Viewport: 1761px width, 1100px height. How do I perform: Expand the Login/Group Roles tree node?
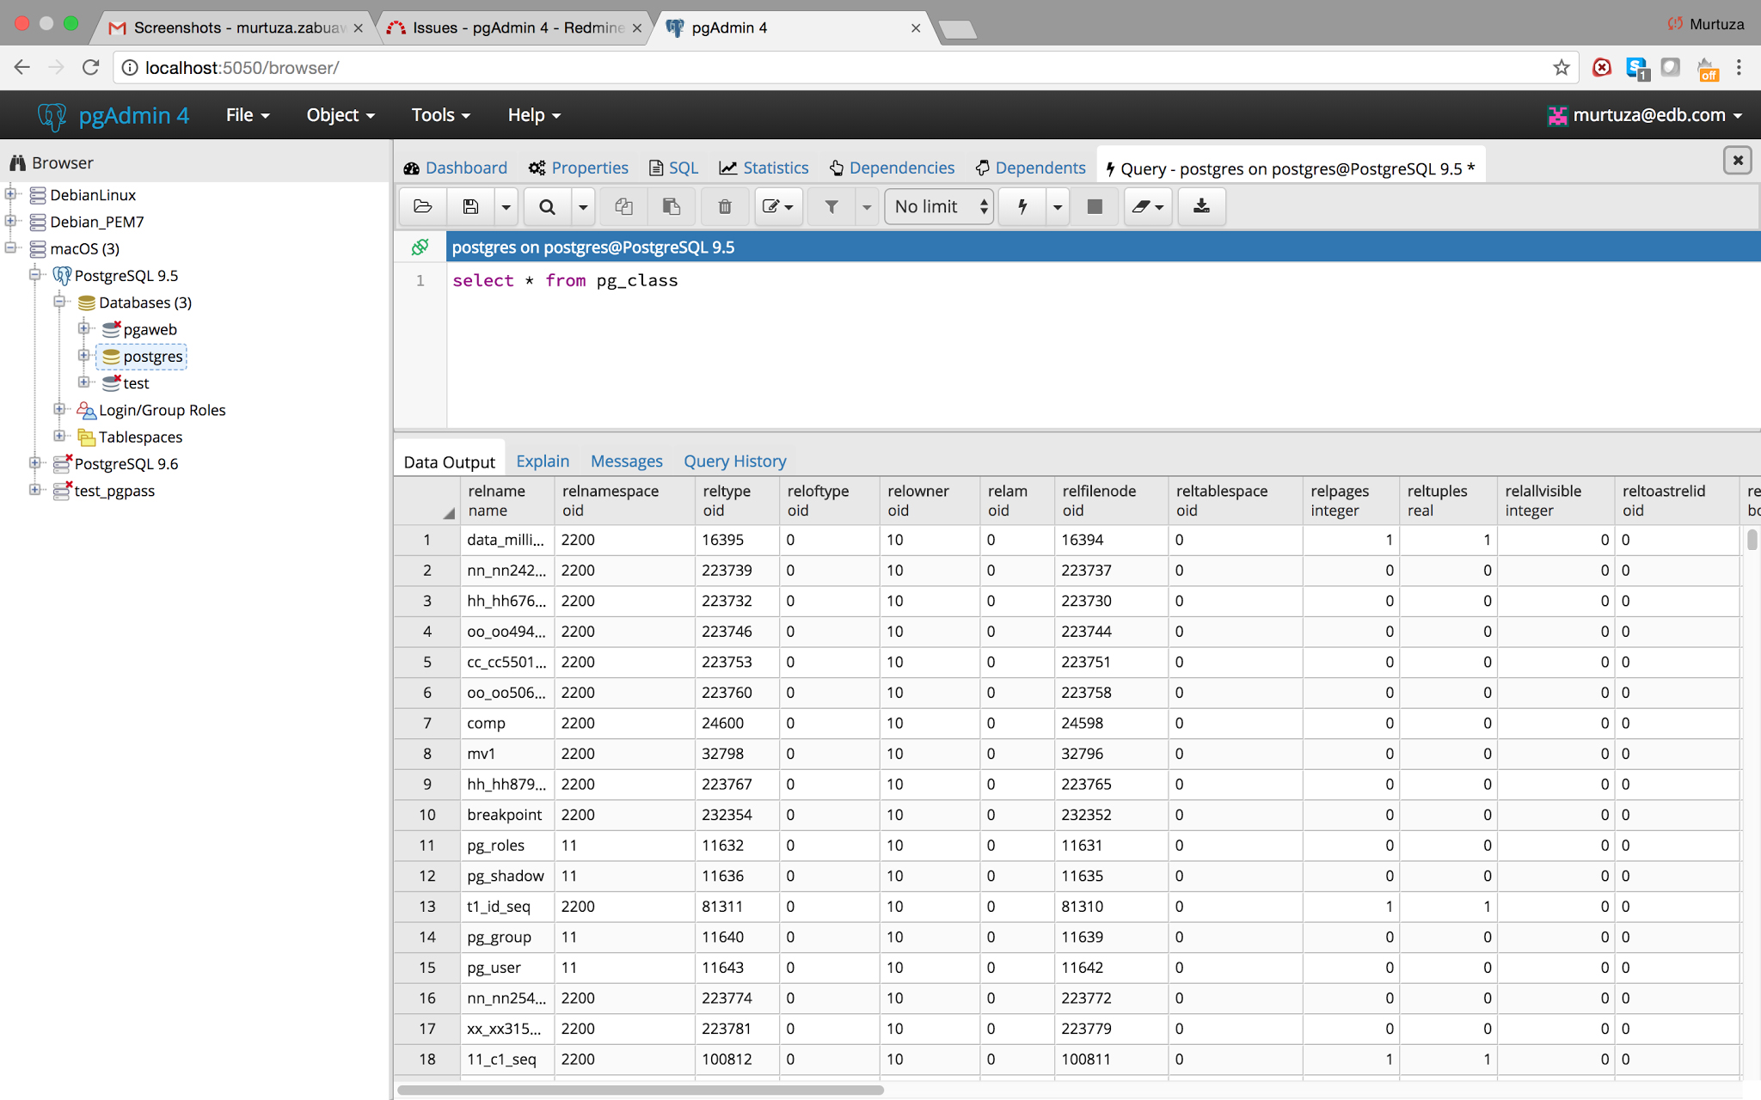[59, 409]
